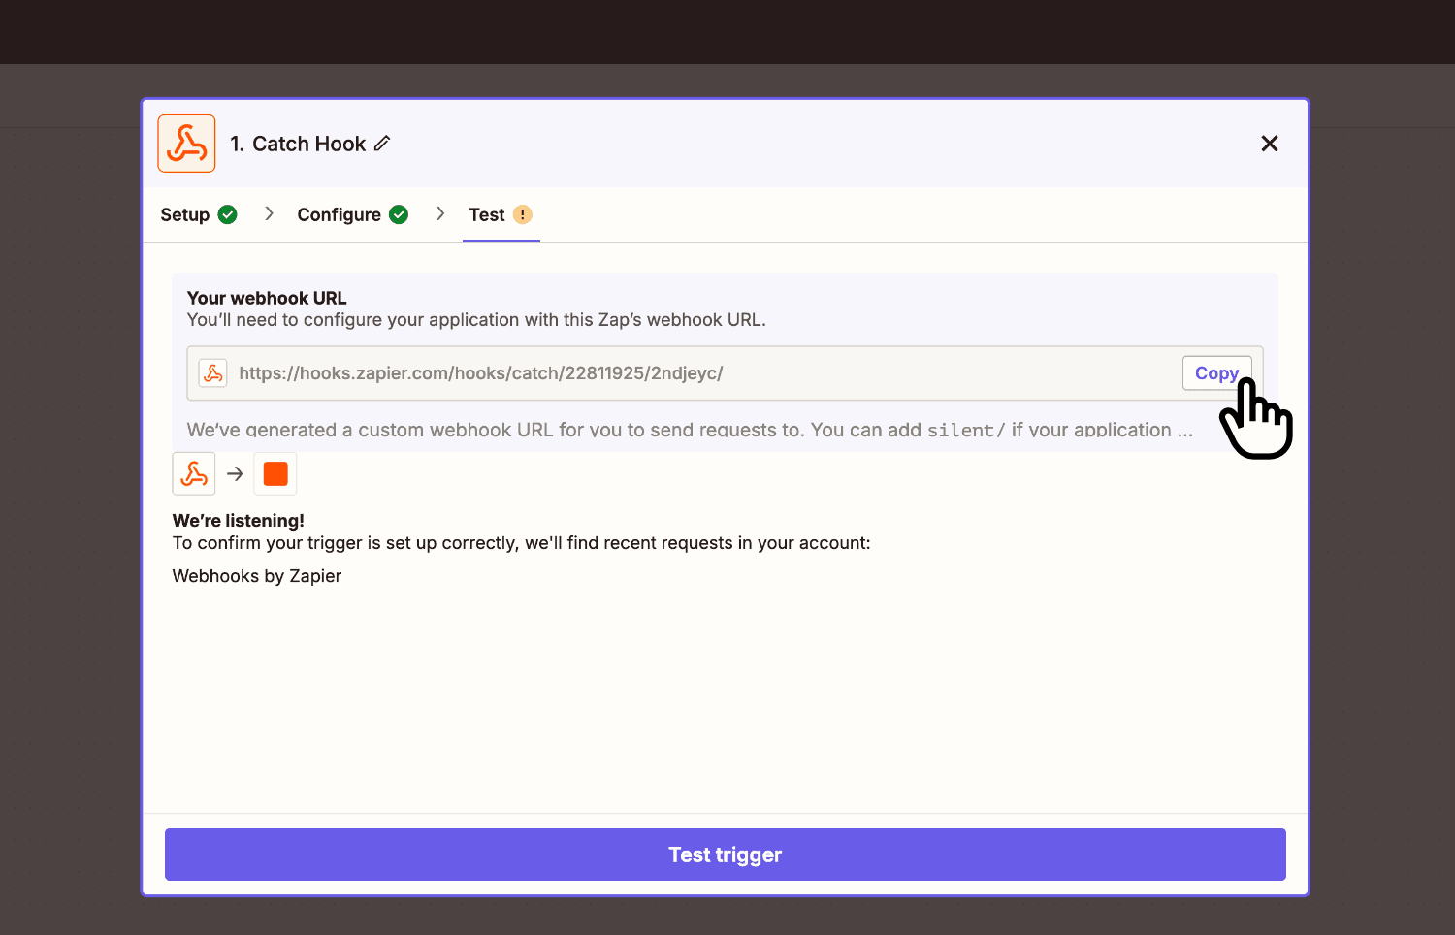Close the Catch Hook dialog
This screenshot has height=935, width=1455.
(1270, 144)
